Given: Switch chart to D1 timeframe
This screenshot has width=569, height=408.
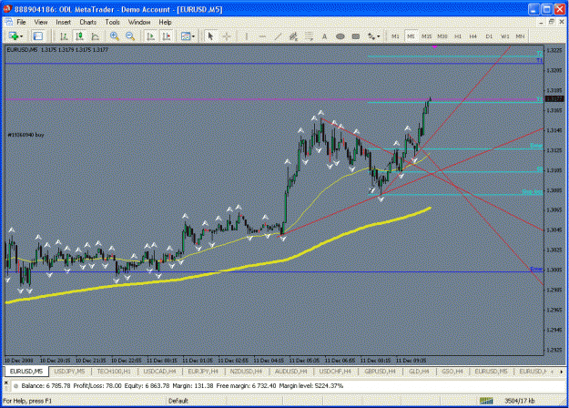Looking at the screenshot, I should (x=489, y=36).
